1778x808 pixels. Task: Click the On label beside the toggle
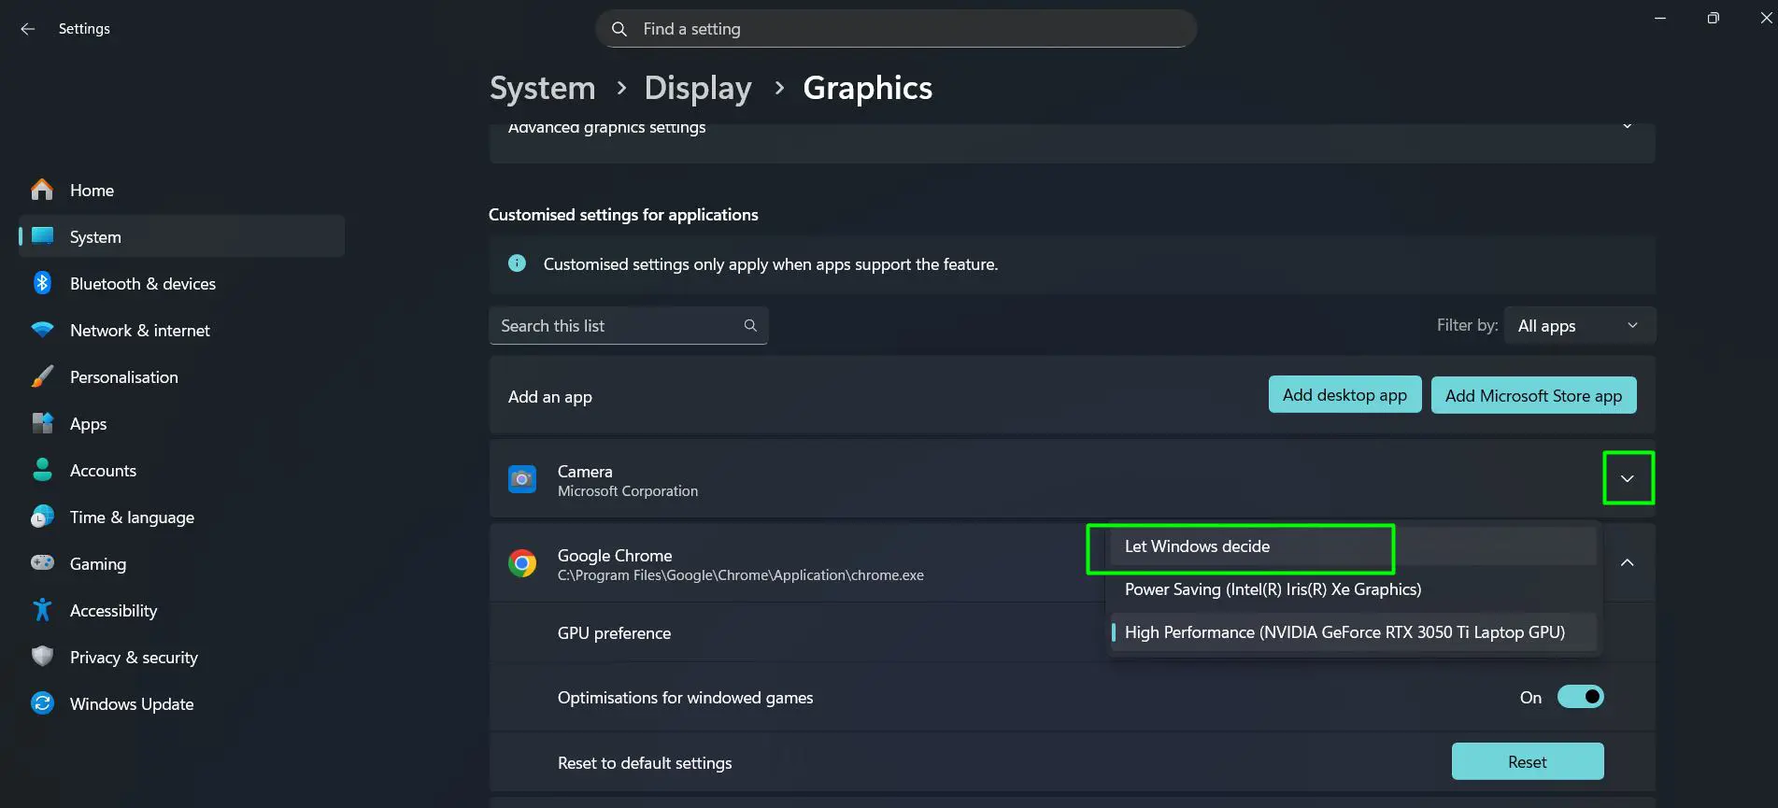1530,698
